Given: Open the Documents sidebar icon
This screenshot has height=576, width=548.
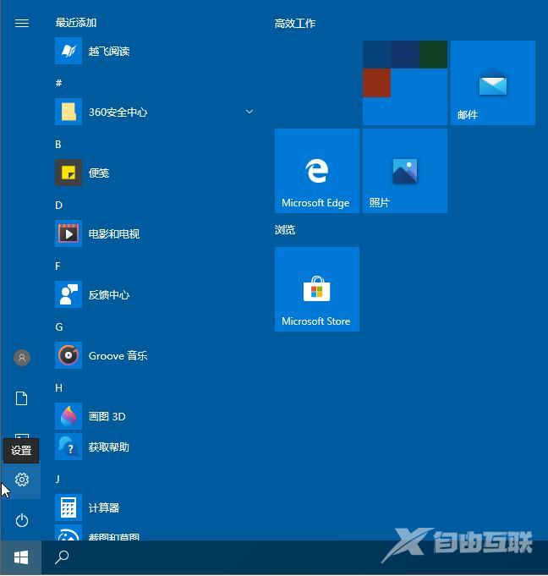Looking at the screenshot, I should (x=22, y=398).
